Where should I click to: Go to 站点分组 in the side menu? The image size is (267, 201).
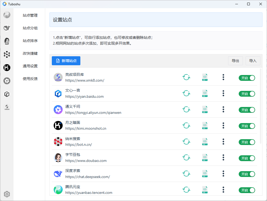[x=30, y=28]
